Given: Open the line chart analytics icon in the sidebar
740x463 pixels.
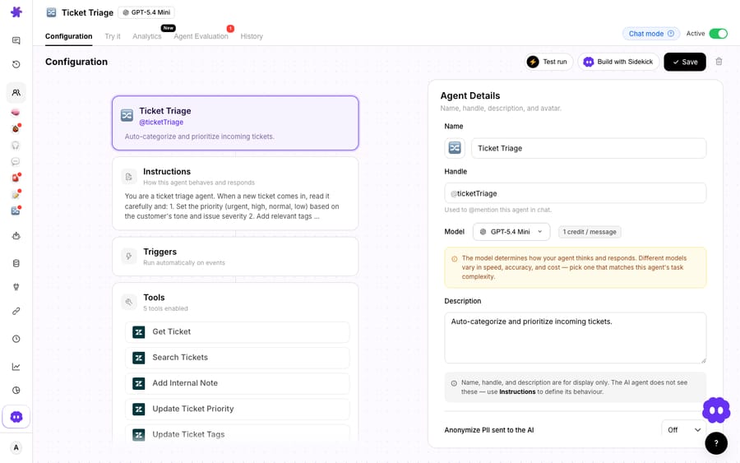Looking at the screenshot, I should [x=16, y=367].
